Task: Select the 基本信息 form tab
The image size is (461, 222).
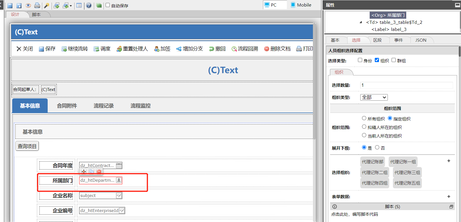Action: [x=30, y=106]
